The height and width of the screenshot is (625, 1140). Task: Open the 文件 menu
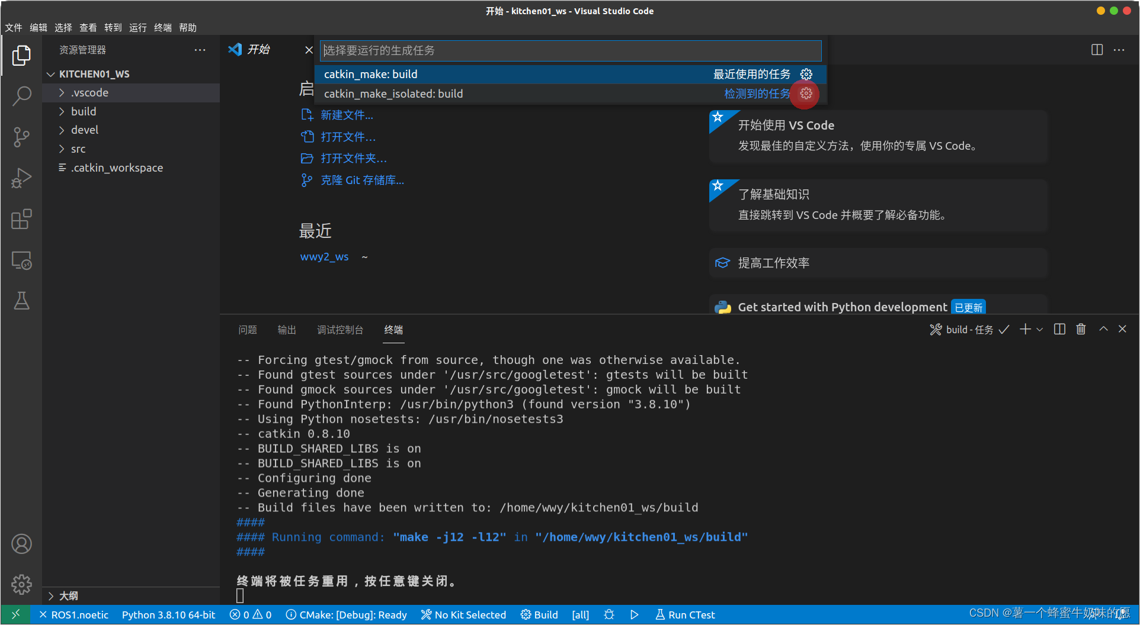[x=14, y=27]
